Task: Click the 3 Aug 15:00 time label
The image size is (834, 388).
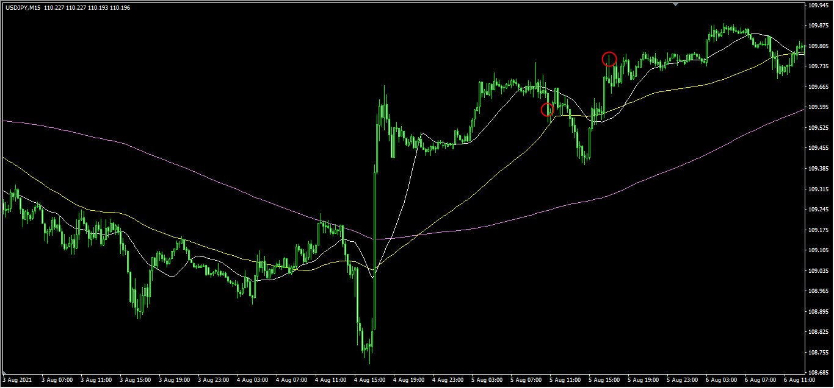Action: 136,379
